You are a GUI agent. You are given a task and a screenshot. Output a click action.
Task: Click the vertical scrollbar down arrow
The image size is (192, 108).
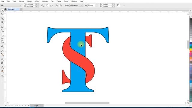(x=188, y=101)
